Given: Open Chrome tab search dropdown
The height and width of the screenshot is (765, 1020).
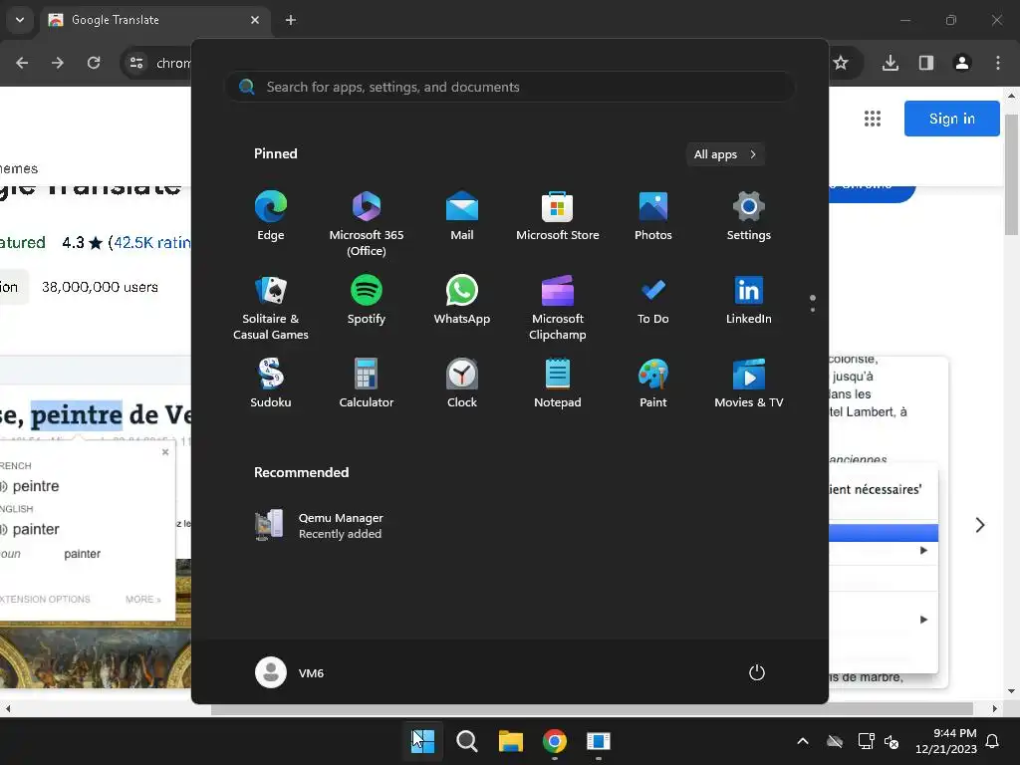Looking at the screenshot, I should (x=20, y=20).
